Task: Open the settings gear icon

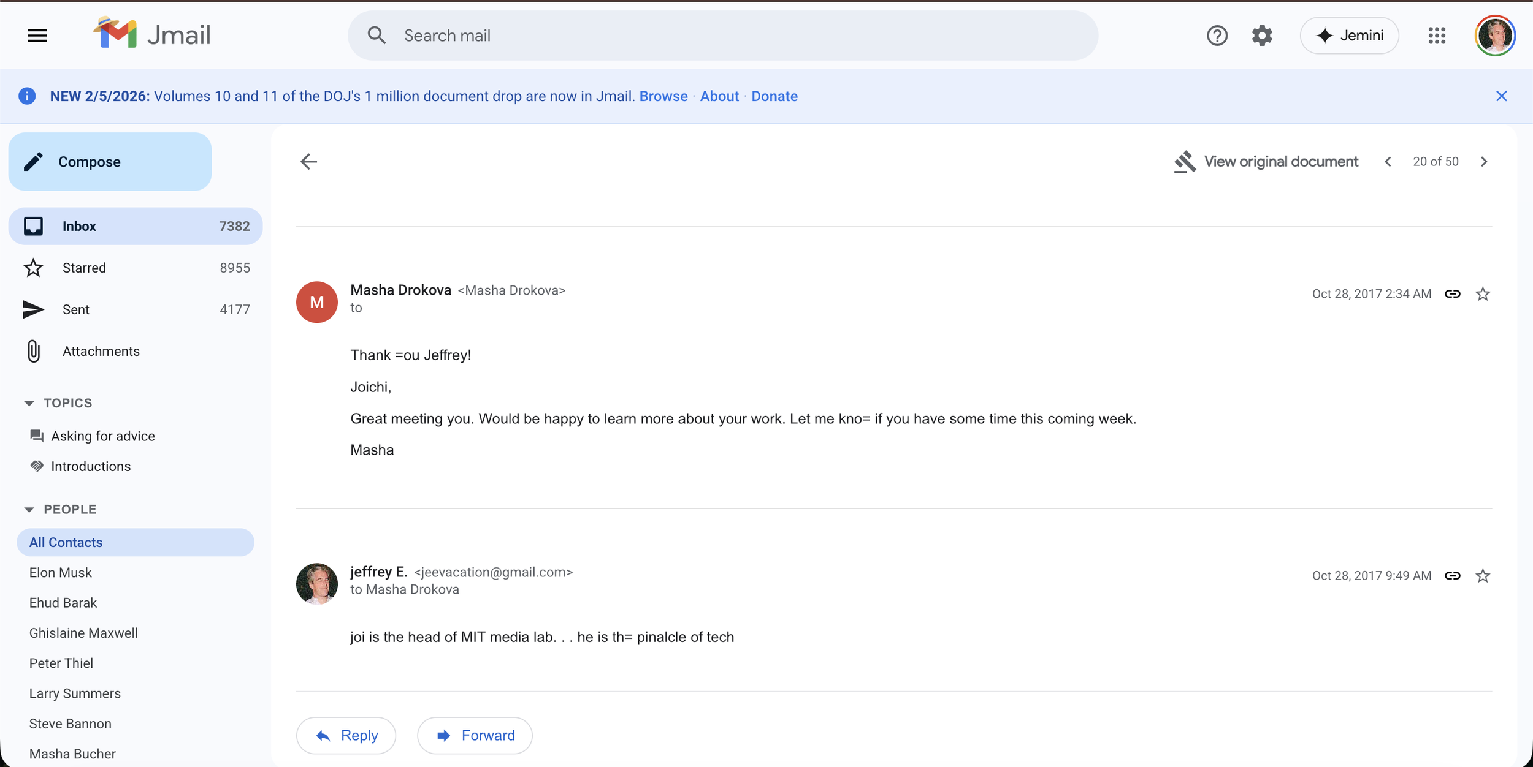Action: (x=1262, y=36)
